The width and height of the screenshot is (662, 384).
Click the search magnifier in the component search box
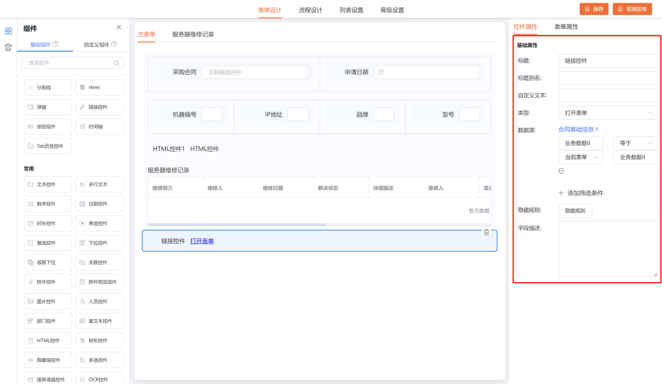(x=117, y=63)
